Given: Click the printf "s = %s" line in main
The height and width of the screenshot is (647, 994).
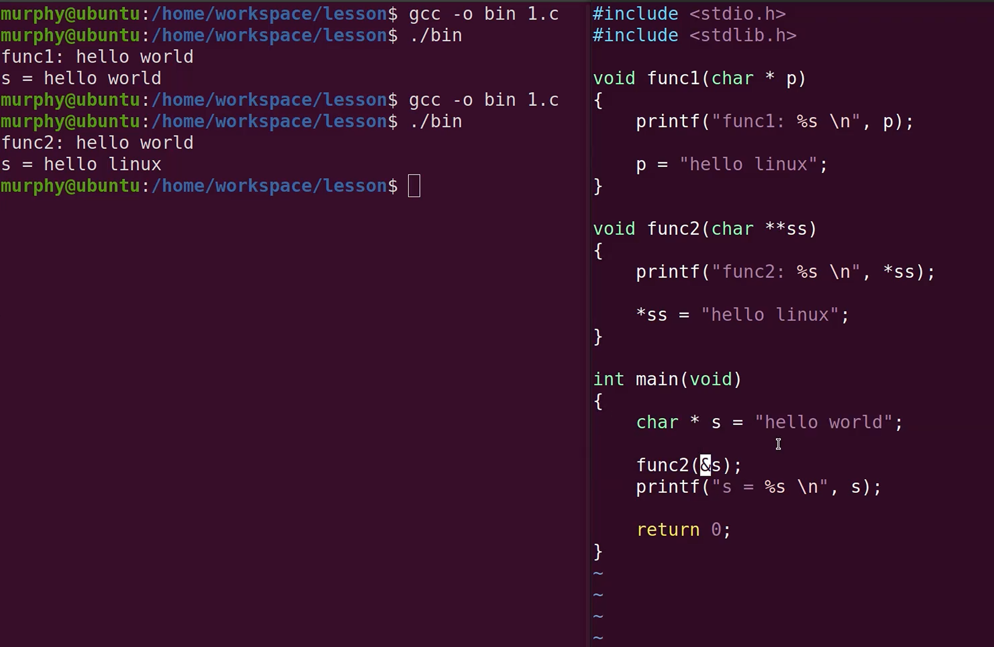Looking at the screenshot, I should coord(758,487).
